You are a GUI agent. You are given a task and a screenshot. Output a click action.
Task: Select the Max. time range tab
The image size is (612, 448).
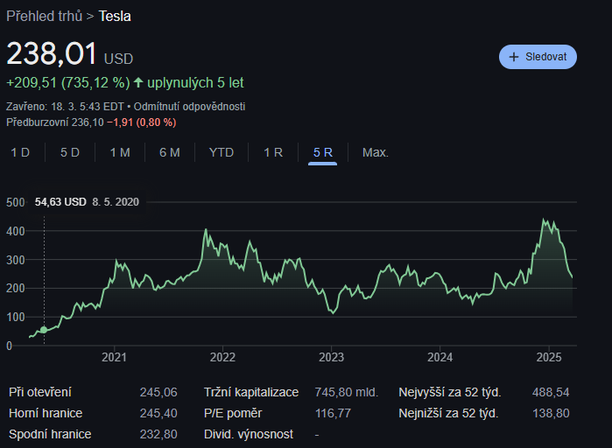point(376,152)
